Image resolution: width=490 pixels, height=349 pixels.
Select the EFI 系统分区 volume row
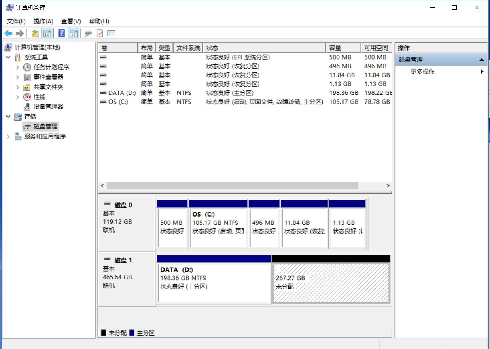click(x=245, y=57)
